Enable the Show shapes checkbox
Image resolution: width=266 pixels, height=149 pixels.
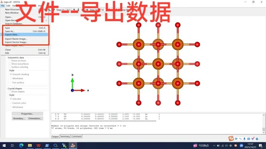(10, 91)
